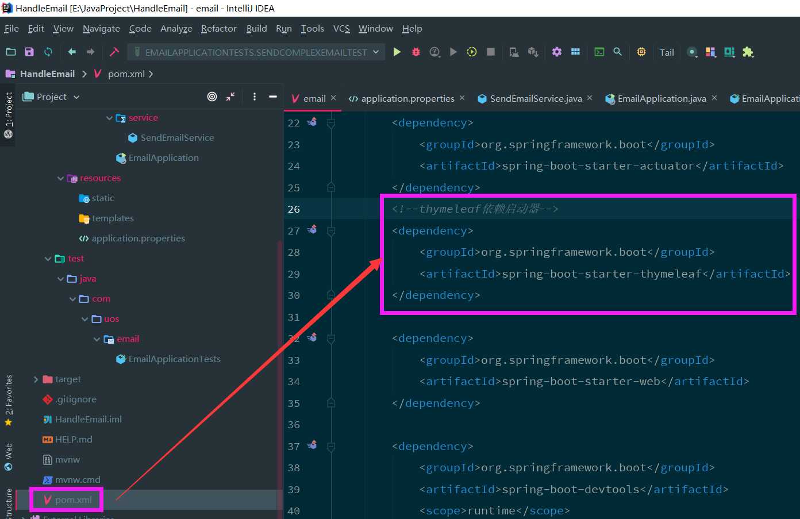The image size is (800, 519).
Task: Open the Project panel options three-dot menu
Action: [255, 97]
